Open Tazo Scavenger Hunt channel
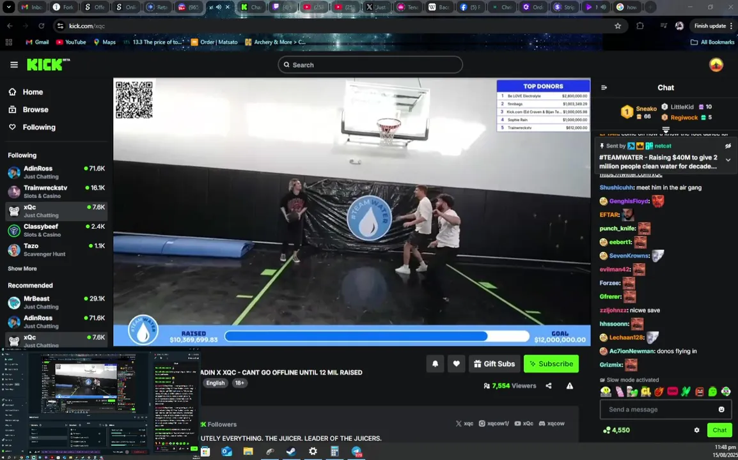 coord(56,249)
